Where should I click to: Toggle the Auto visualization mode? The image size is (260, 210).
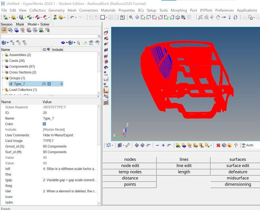point(248,145)
